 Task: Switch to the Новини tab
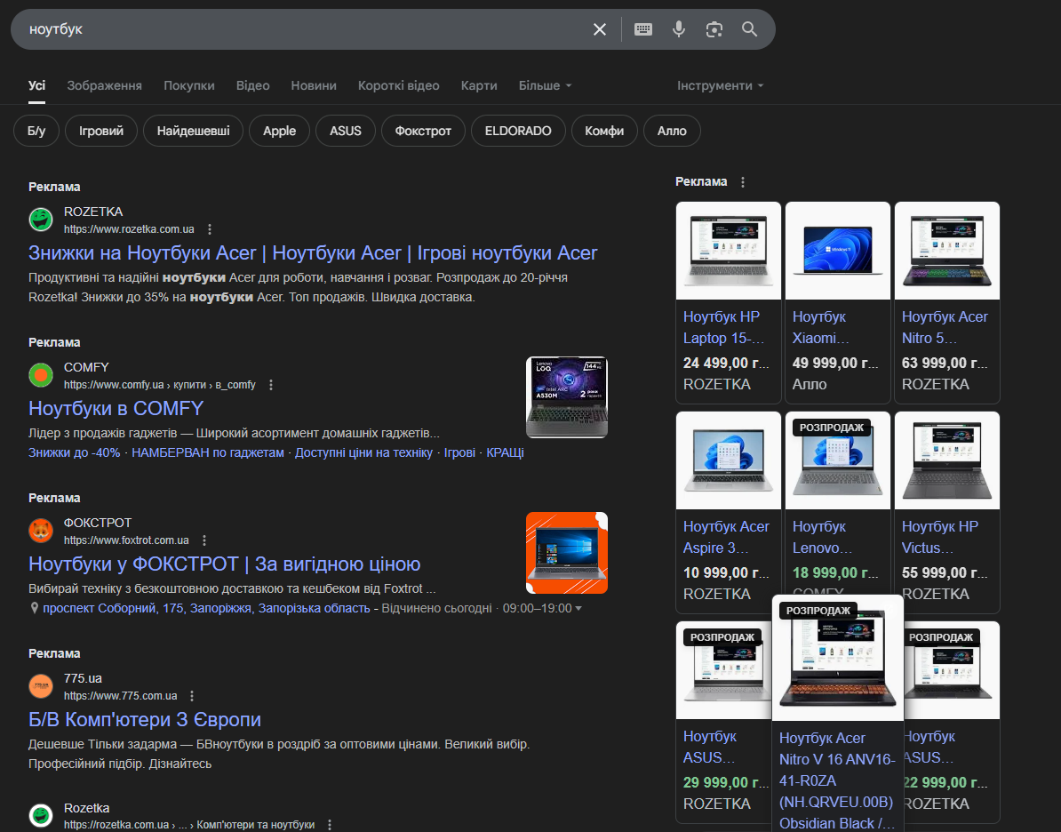tap(314, 86)
